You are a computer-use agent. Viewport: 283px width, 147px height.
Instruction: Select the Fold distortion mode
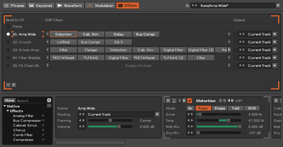[236, 108]
